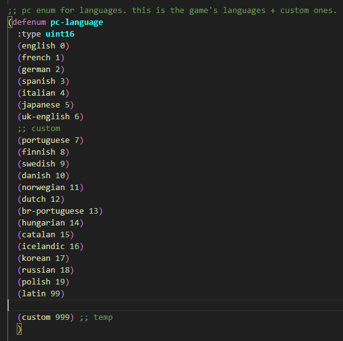Click the uk-english 6 line
Viewport: 343px width, 341px height.
point(50,117)
